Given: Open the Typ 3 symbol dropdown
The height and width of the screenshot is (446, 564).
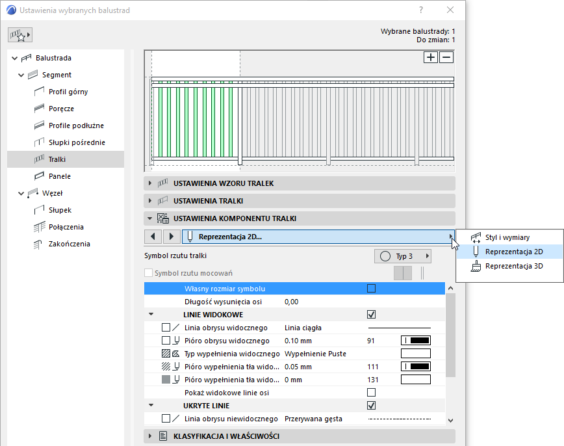Looking at the screenshot, I should (402, 256).
